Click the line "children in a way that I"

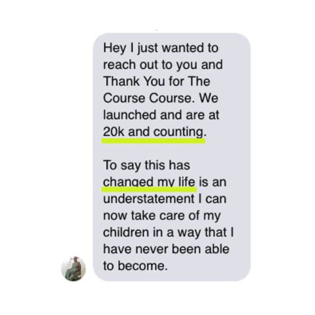(169, 232)
